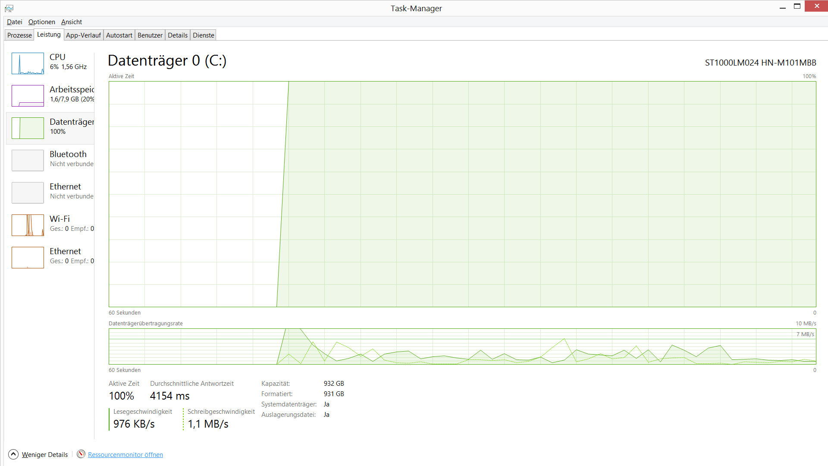Open the Datei menu
The height and width of the screenshot is (466, 828).
[x=14, y=22]
